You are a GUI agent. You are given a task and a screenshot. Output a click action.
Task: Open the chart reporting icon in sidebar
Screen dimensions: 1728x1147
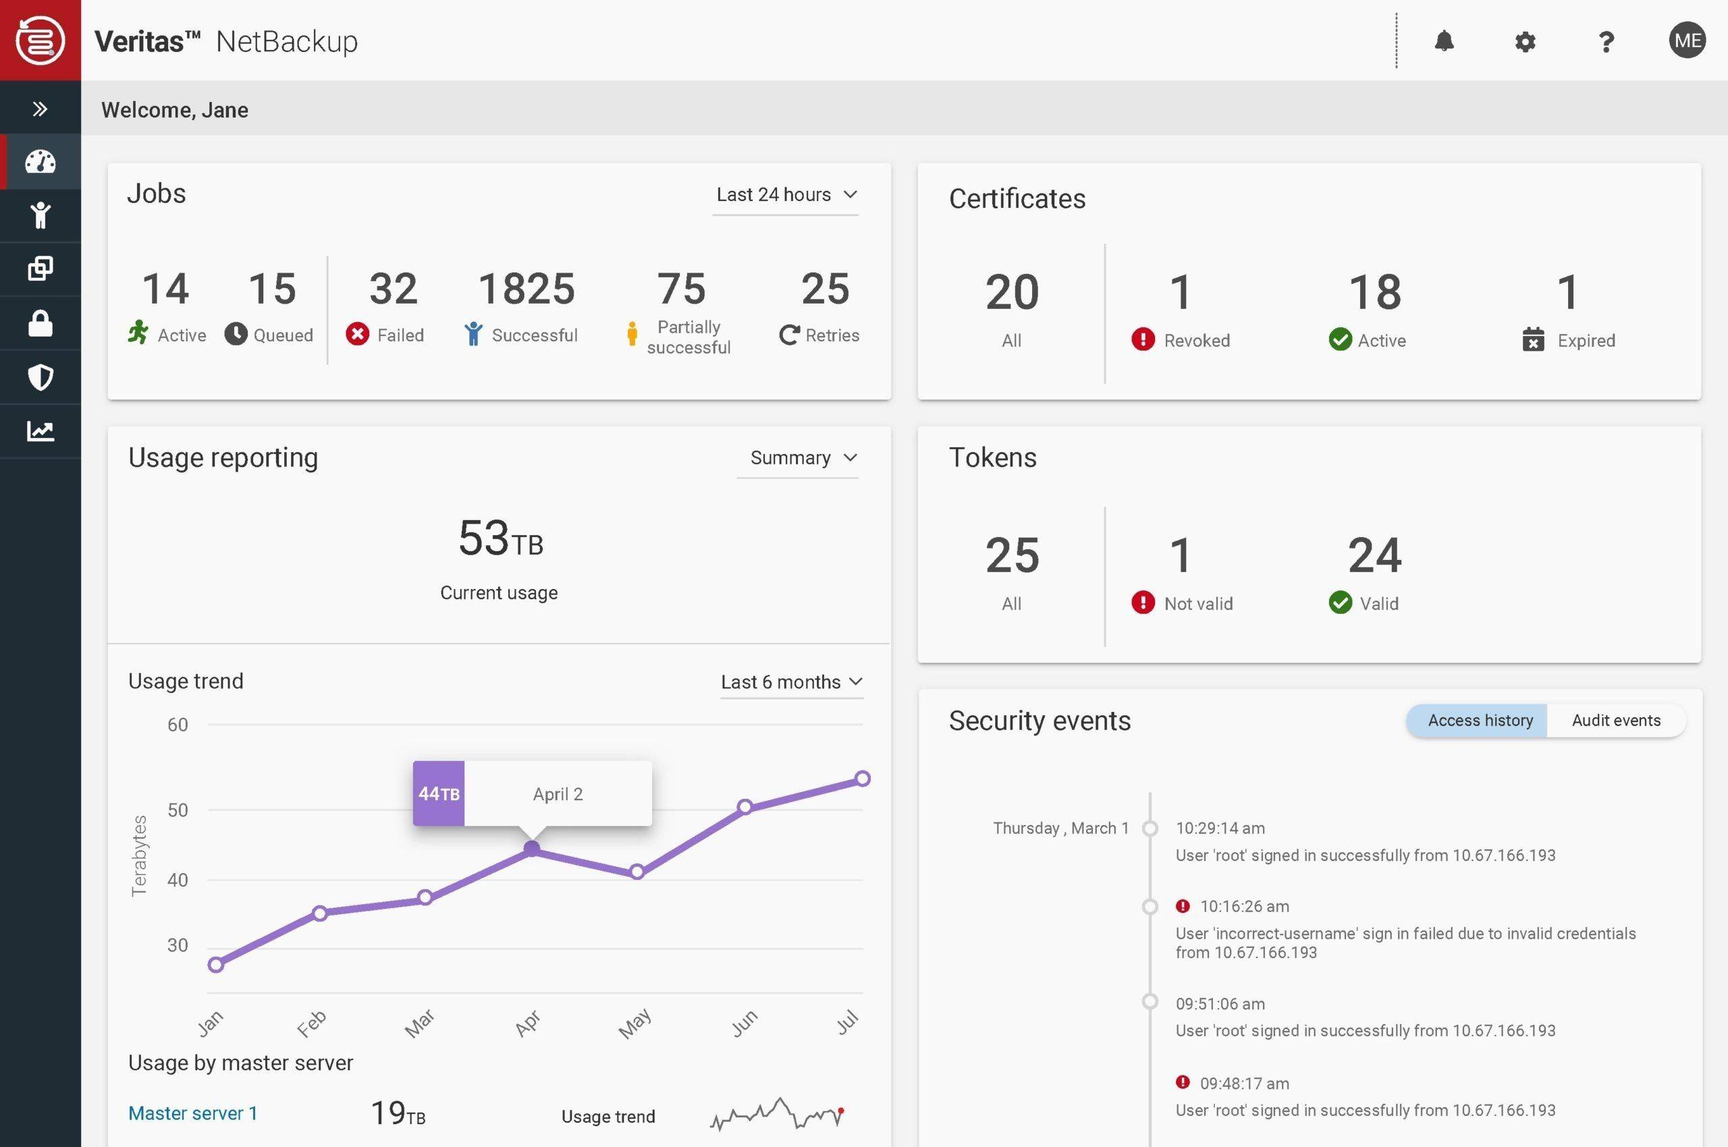click(x=40, y=431)
